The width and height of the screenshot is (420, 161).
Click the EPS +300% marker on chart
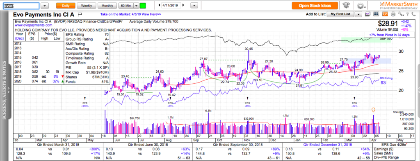point(85,102)
